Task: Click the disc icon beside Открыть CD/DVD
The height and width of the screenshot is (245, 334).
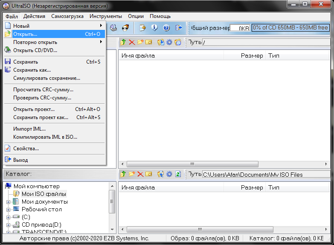Action: coord(8,50)
